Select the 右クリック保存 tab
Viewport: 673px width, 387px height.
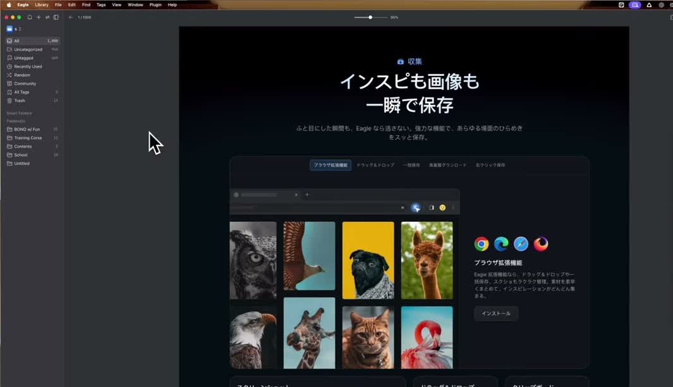pos(490,165)
